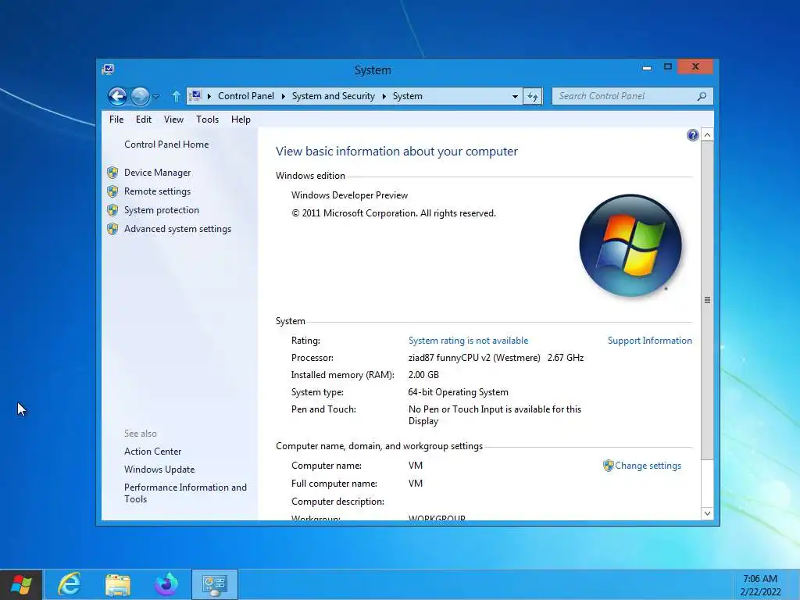Image resolution: width=800 pixels, height=600 pixels.
Task: Click shield icon beside Advanced system settings
Action: [112, 229]
